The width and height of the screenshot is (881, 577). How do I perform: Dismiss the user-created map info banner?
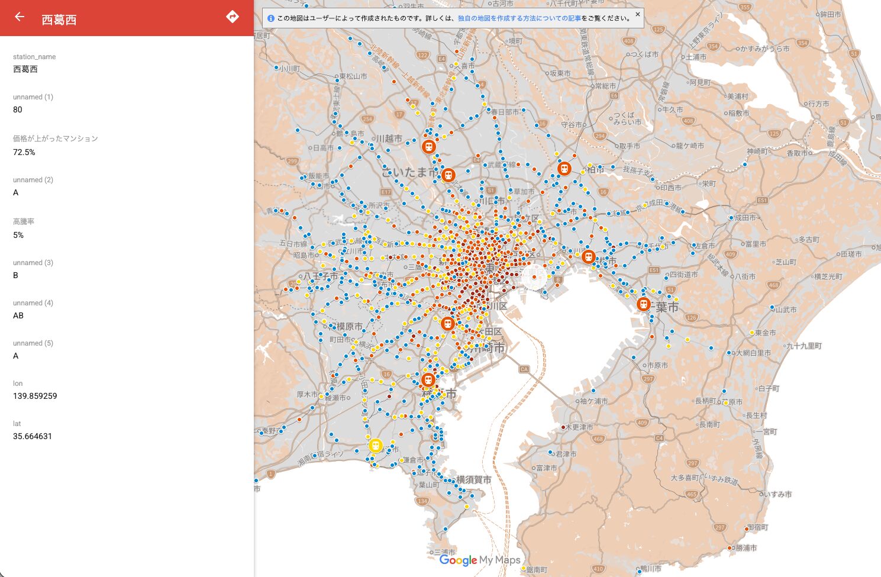click(x=637, y=14)
